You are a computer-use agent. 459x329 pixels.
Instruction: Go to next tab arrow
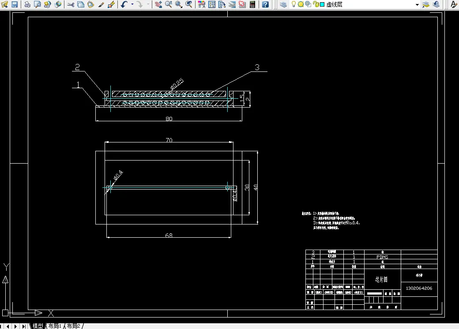[15, 326]
